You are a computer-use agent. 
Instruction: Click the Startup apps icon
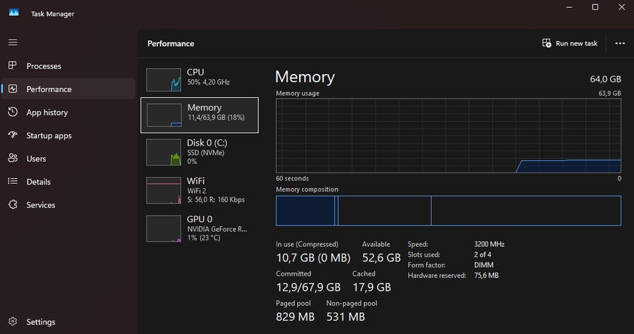tap(13, 136)
